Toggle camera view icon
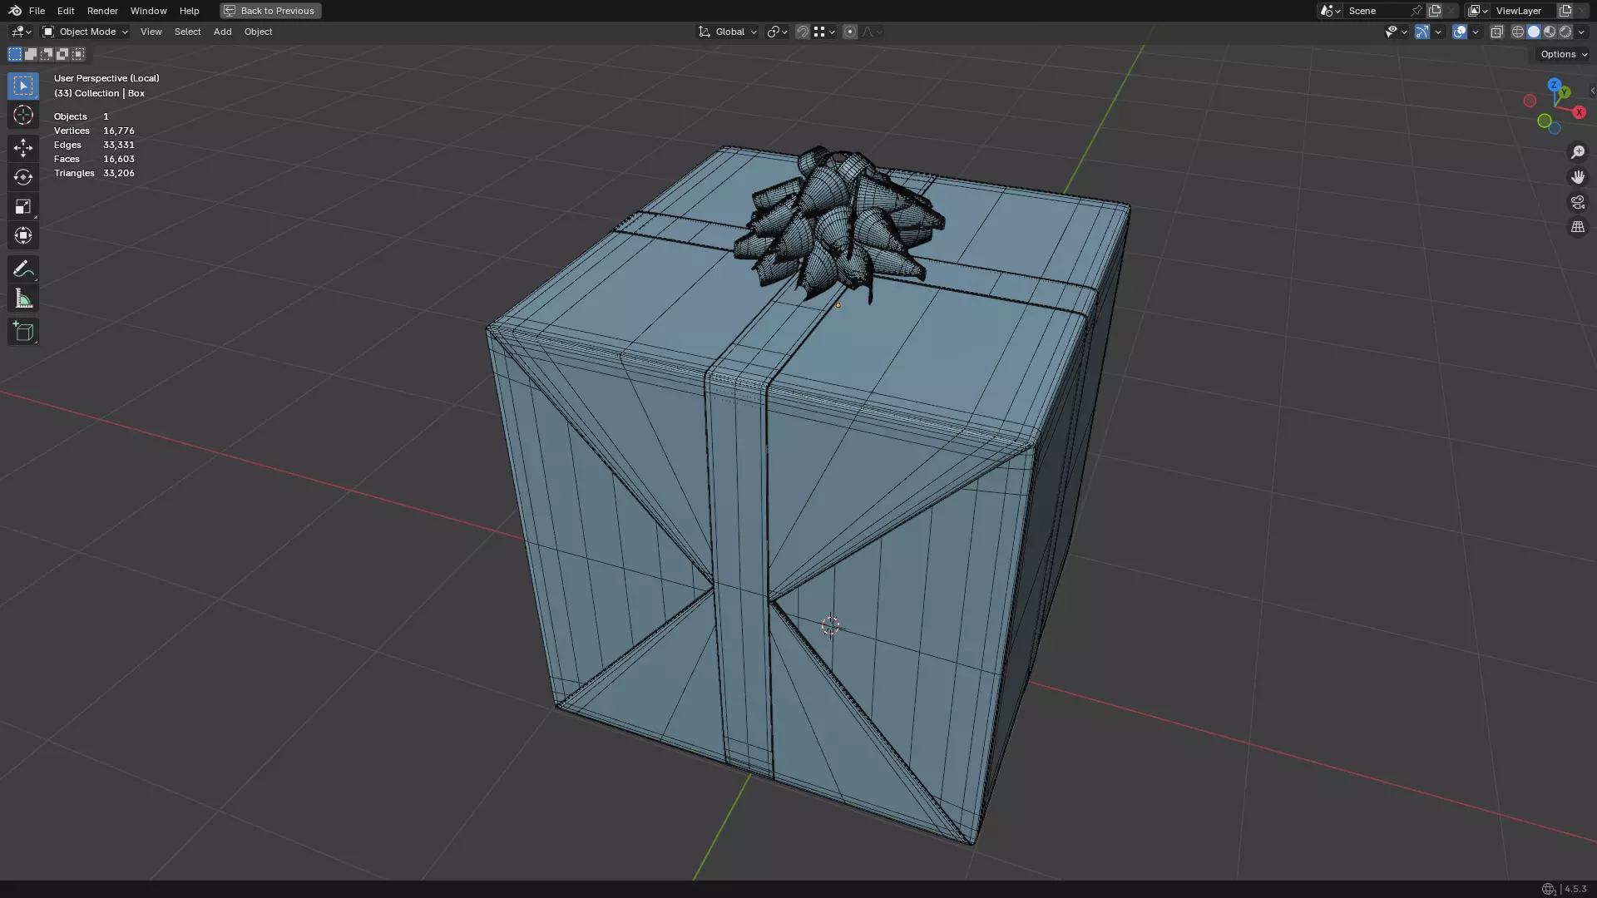This screenshot has width=1597, height=898. (x=1578, y=202)
